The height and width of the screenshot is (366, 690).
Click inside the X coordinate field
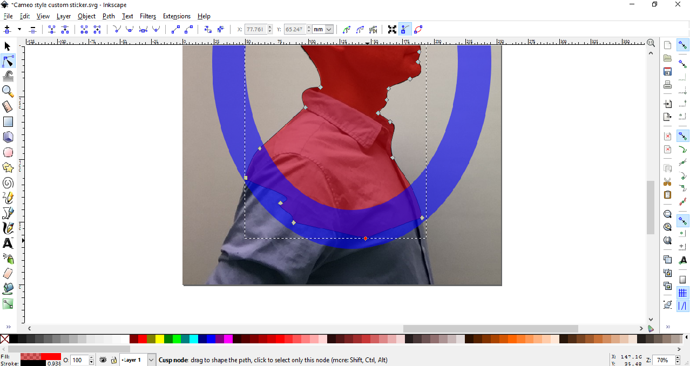(255, 29)
